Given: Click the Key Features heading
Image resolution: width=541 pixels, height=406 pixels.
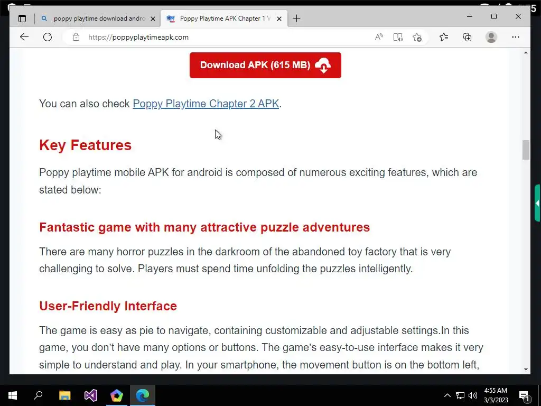Looking at the screenshot, I should [85, 145].
